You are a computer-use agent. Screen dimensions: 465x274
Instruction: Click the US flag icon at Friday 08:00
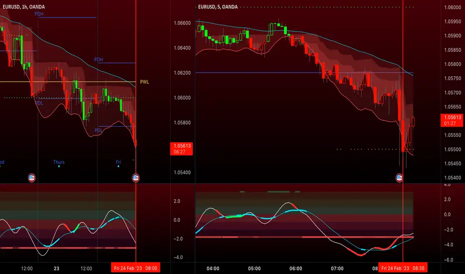136,178
